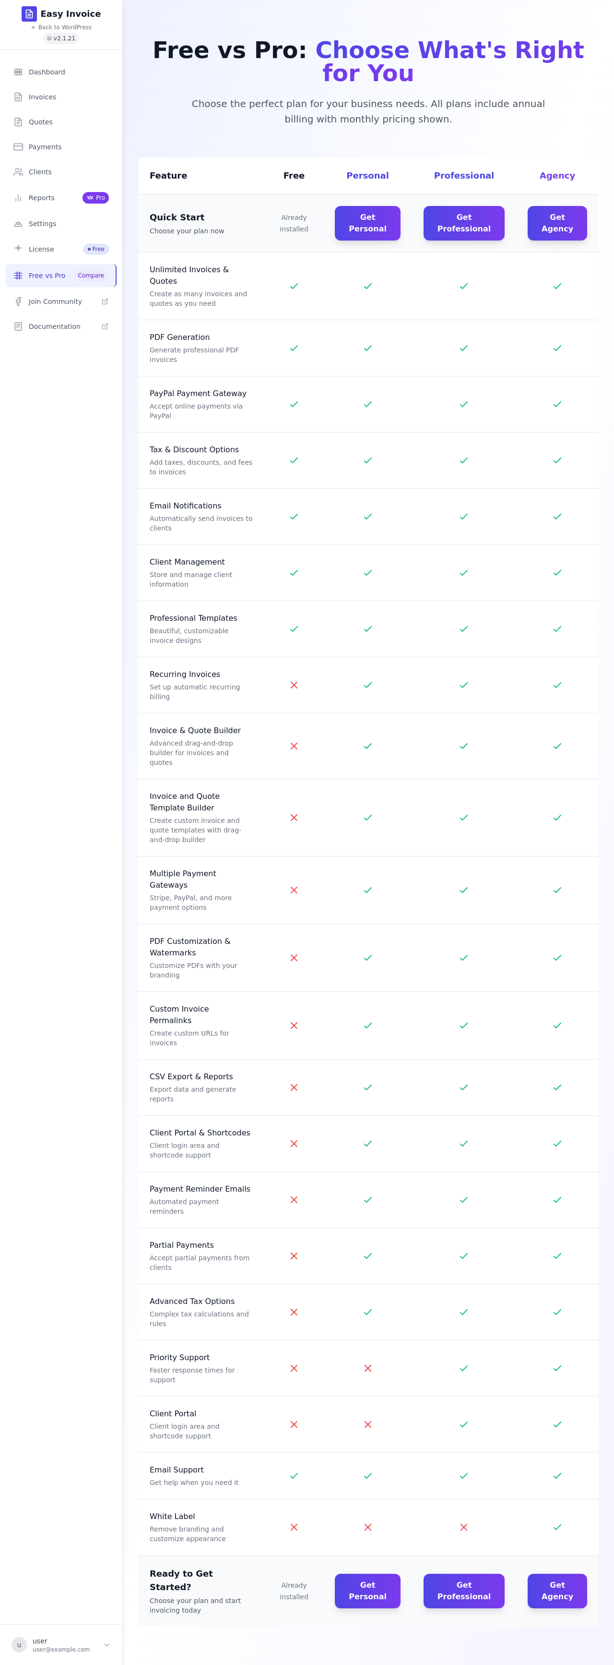614x1665 pixels.
Task: Select the Clients people icon
Action: click(18, 172)
